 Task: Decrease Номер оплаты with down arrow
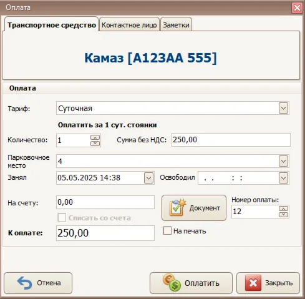283,215
